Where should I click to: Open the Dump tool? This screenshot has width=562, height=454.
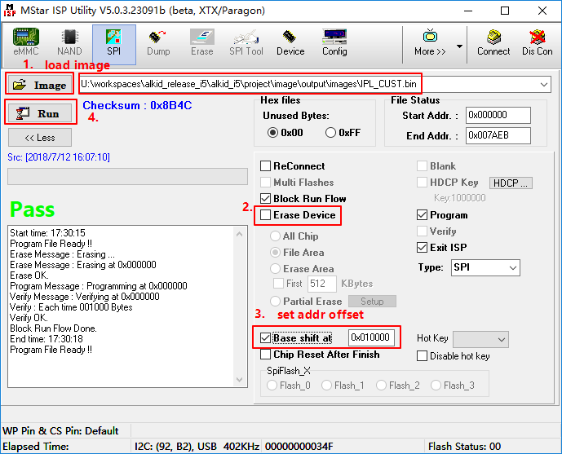tap(158, 42)
